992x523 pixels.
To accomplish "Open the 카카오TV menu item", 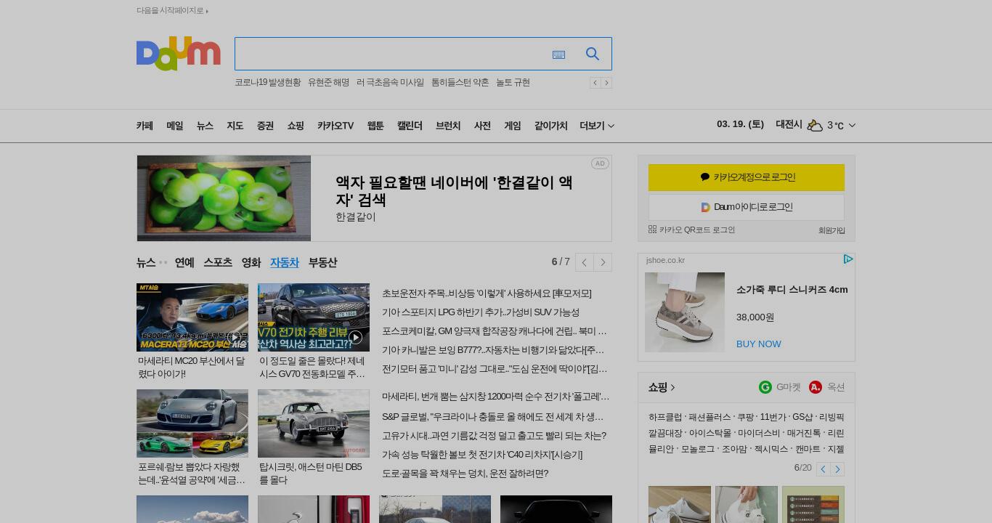I will click(x=336, y=126).
